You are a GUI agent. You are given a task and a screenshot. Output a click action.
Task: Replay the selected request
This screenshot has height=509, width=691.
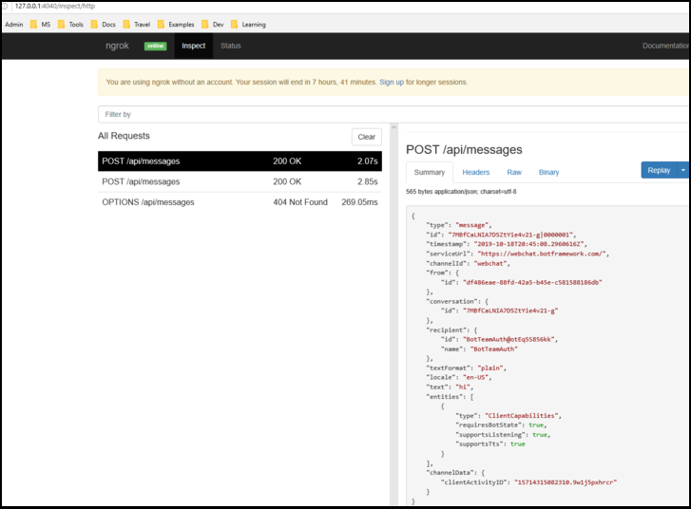tap(659, 170)
